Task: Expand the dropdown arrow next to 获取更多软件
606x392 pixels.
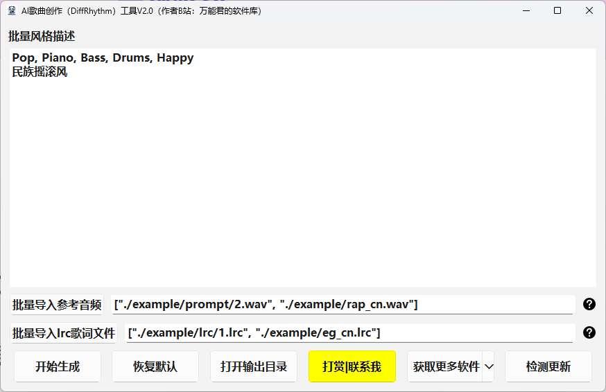Action: point(489,366)
